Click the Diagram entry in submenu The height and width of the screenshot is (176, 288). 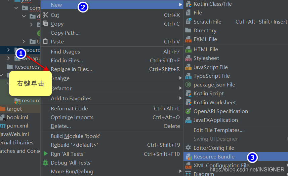pyautogui.click(x=236, y=174)
